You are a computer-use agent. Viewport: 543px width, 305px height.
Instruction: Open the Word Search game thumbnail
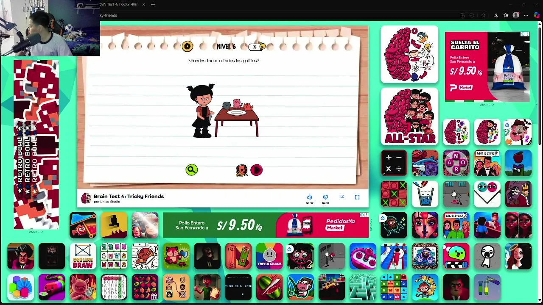114,287
